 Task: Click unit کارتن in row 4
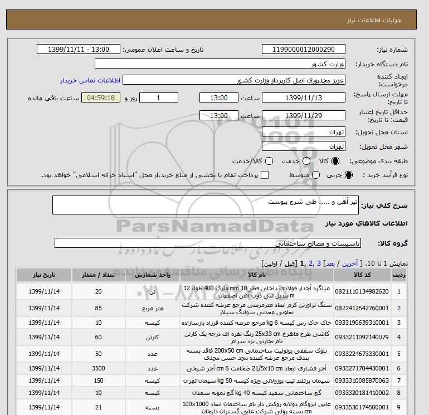point(153,338)
